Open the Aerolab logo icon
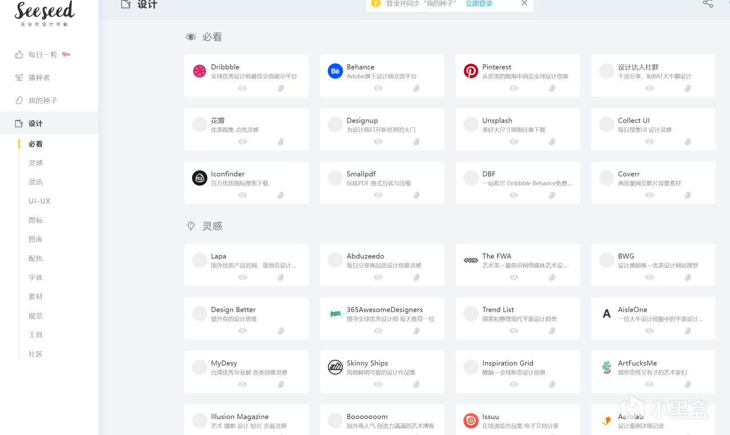The height and width of the screenshot is (435, 730). coord(607,421)
